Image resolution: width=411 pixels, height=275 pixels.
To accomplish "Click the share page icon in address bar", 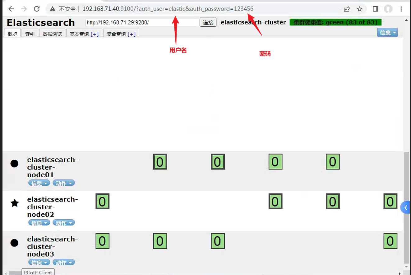I will [x=347, y=9].
